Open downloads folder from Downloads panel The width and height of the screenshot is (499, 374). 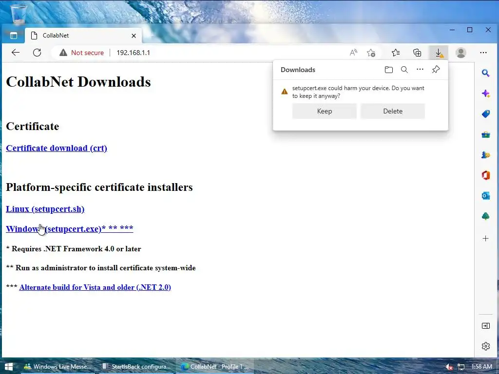(388, 70)
